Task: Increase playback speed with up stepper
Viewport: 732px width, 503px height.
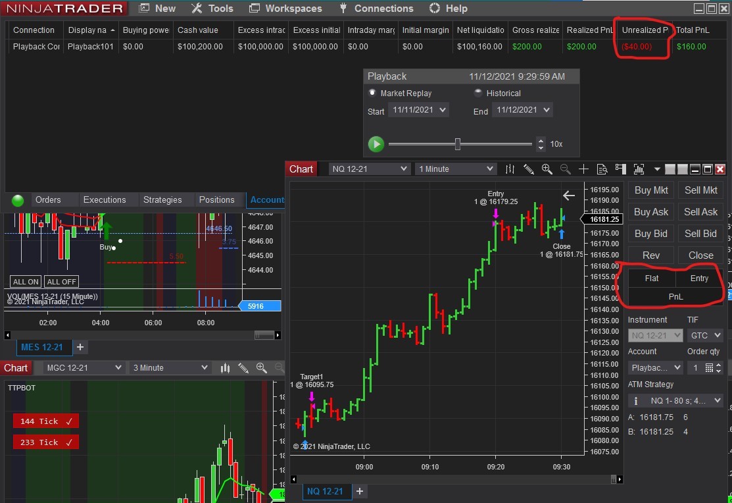Action: click(541, 140)
